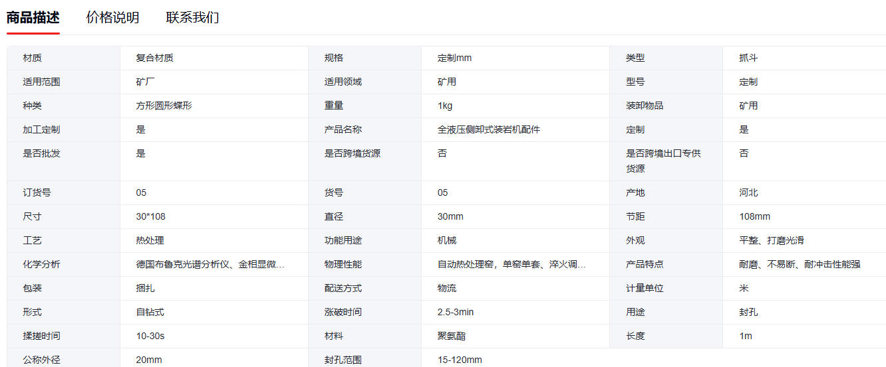Click the 定制mm specification value
The image size is (886, 367).
pyautogui.click(x=454, y=58)
